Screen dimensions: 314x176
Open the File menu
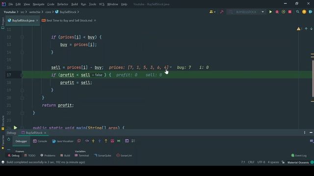coord(11,4)
